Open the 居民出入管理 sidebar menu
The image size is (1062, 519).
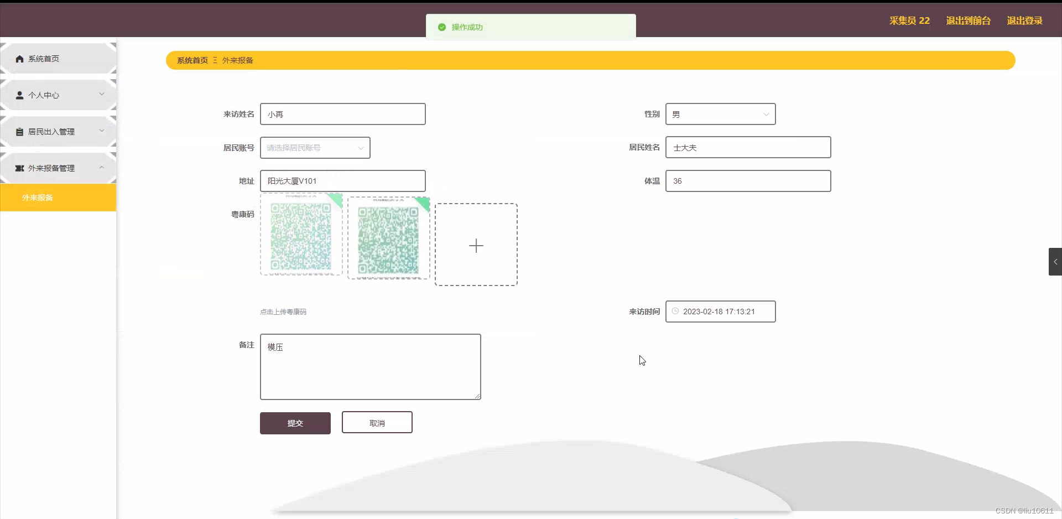click(x=58, y=132)
